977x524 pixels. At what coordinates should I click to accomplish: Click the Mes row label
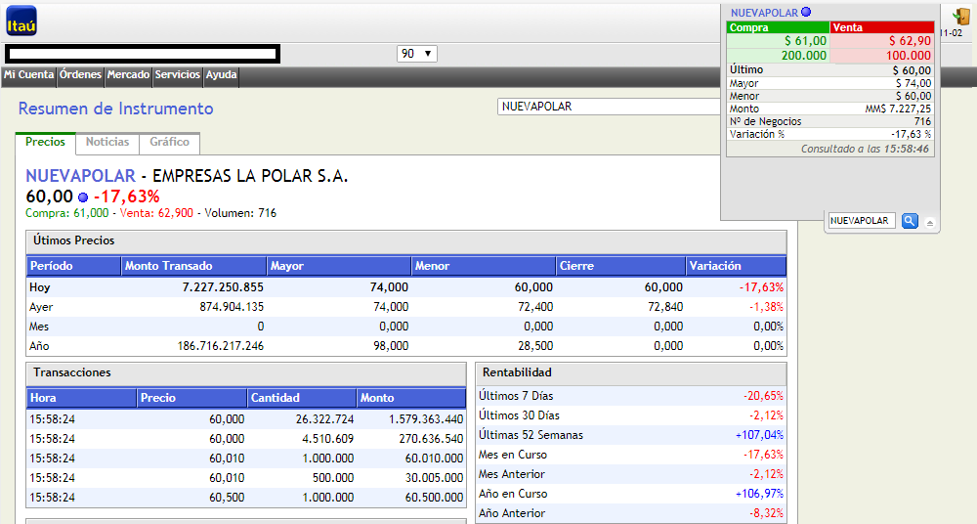(39, 327)
